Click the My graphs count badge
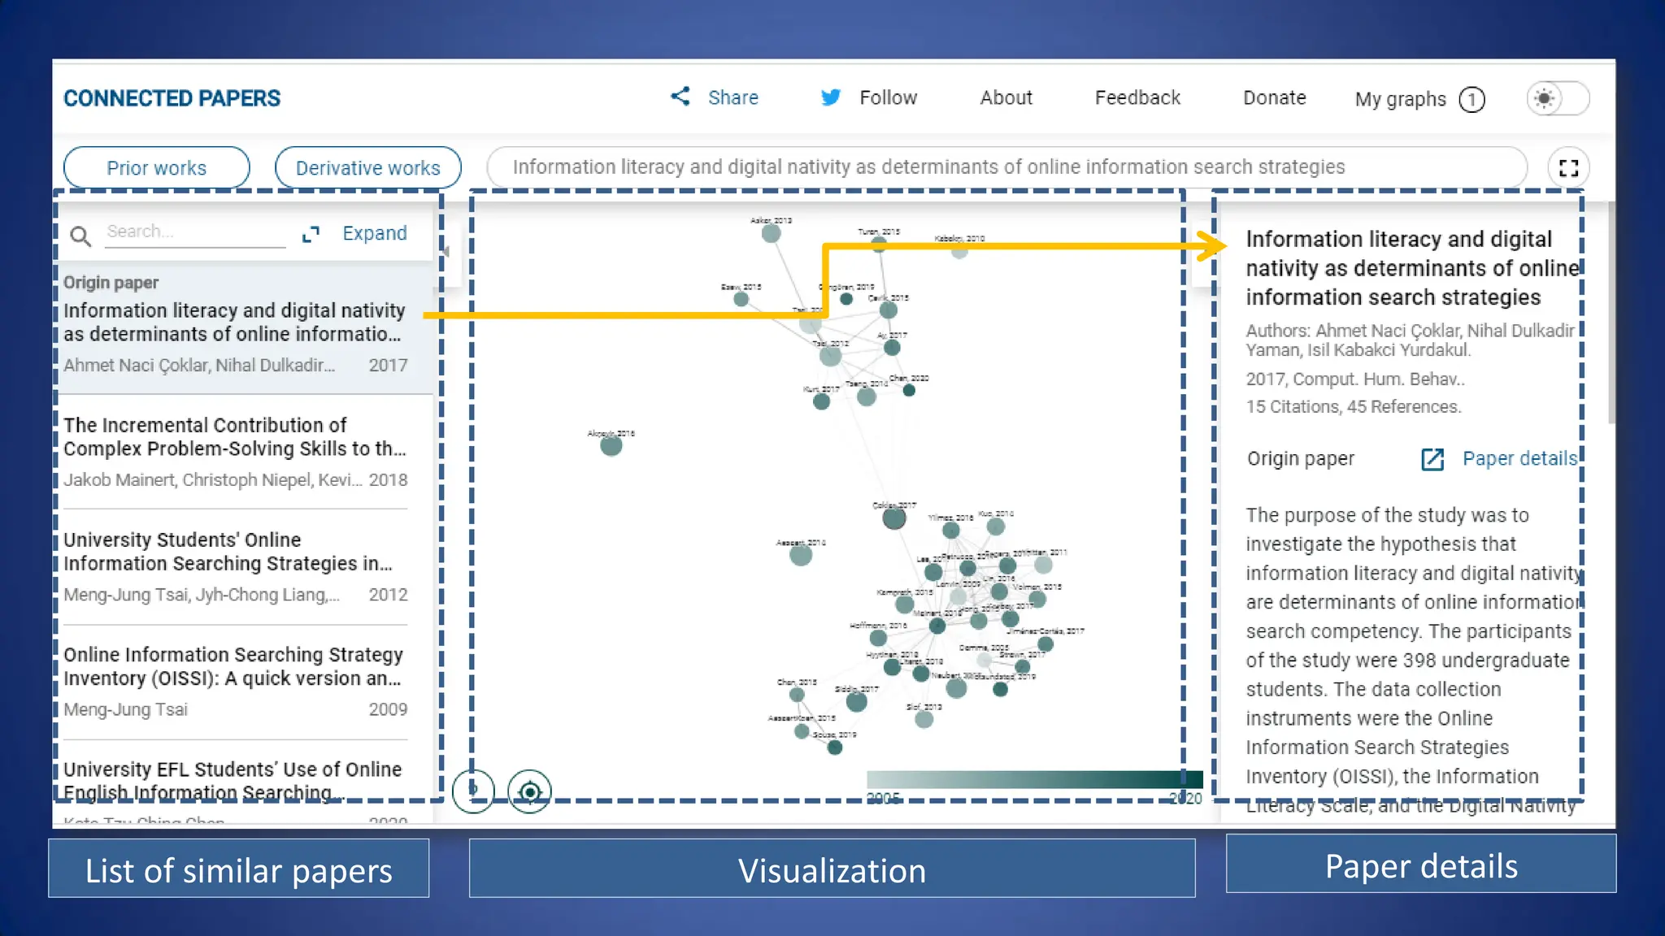The image size is (1665, 936). click(1472, 99)
